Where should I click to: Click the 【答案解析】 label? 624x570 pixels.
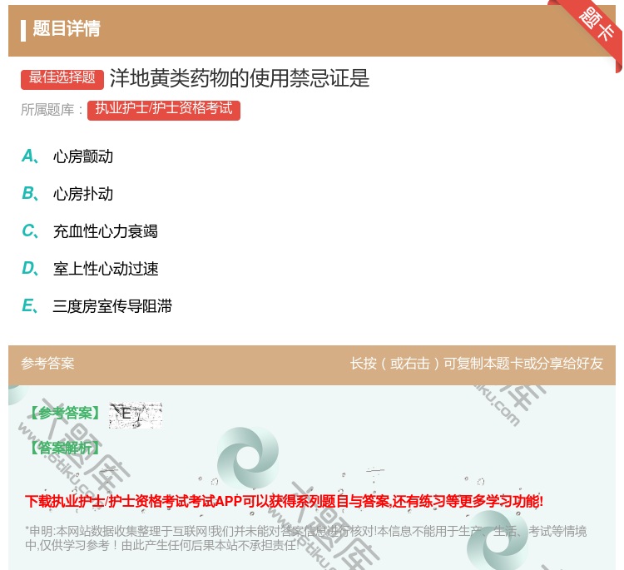65,449
